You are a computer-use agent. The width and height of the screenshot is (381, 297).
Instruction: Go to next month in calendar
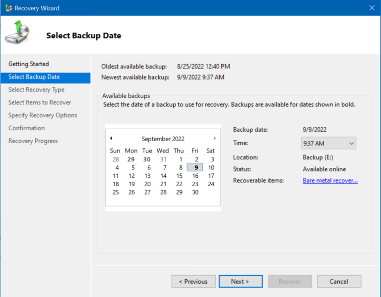(x=215, y=138)
